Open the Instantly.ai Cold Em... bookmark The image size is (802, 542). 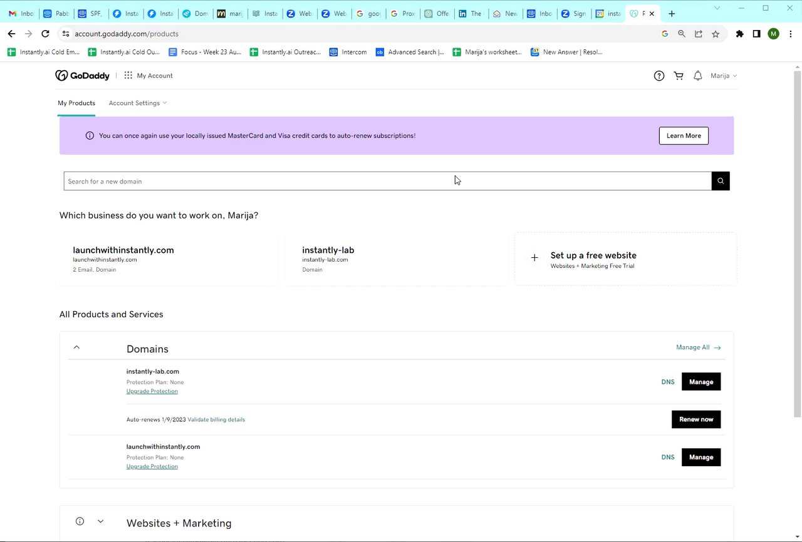44,52
